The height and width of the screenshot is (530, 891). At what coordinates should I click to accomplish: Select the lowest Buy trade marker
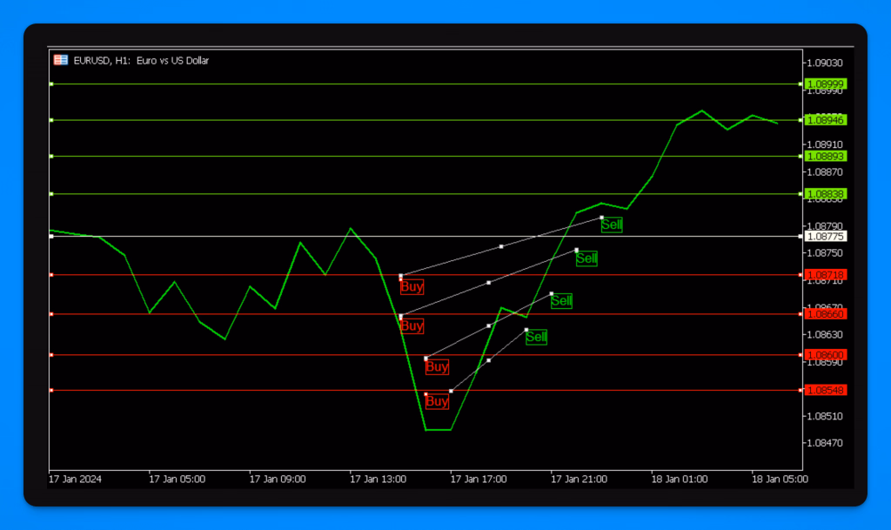point(437,401)
